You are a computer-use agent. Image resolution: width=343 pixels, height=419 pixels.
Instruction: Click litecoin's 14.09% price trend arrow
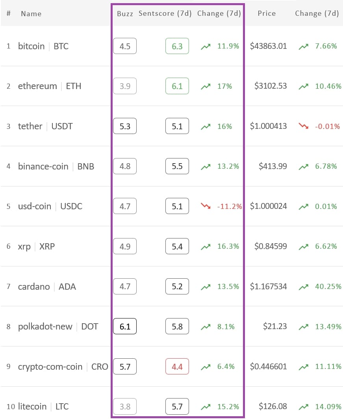pos(304,407)
